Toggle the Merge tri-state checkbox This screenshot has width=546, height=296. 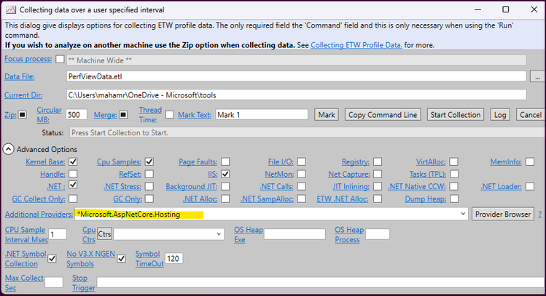coord(123,115)
